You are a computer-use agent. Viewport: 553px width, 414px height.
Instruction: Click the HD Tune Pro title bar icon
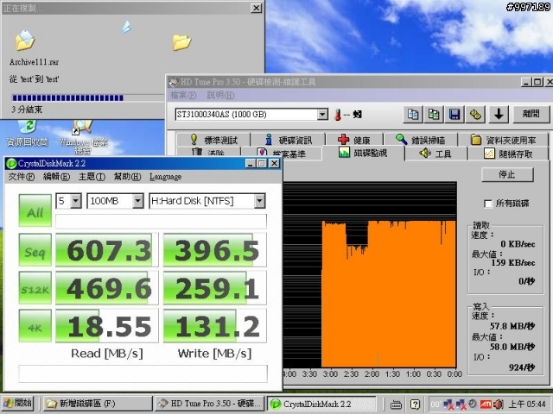pos(173,82)
